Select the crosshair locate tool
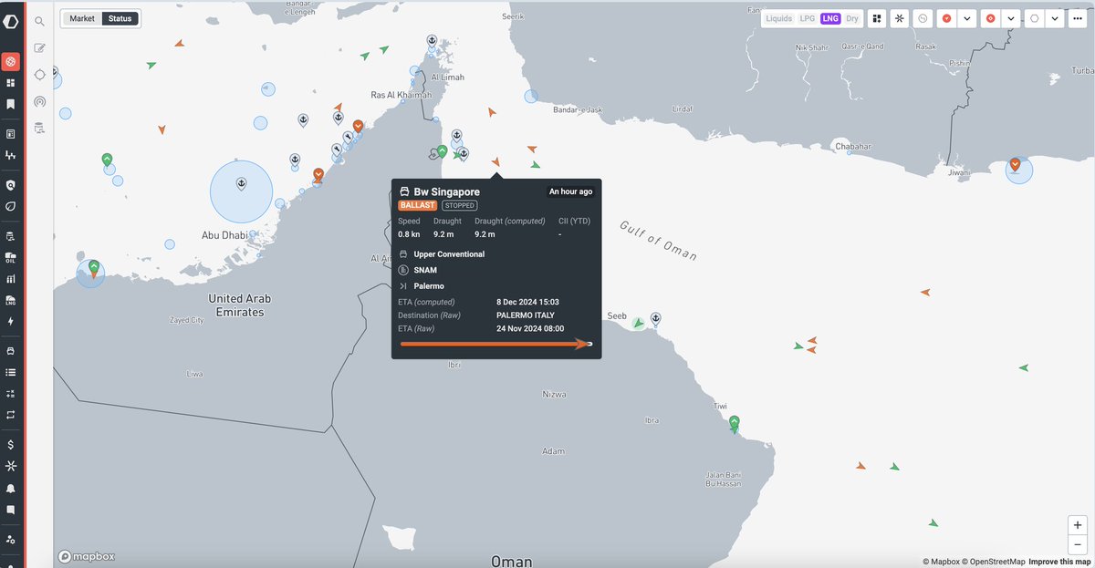Screen dimensions: 1095x568 tap(39, 75)
